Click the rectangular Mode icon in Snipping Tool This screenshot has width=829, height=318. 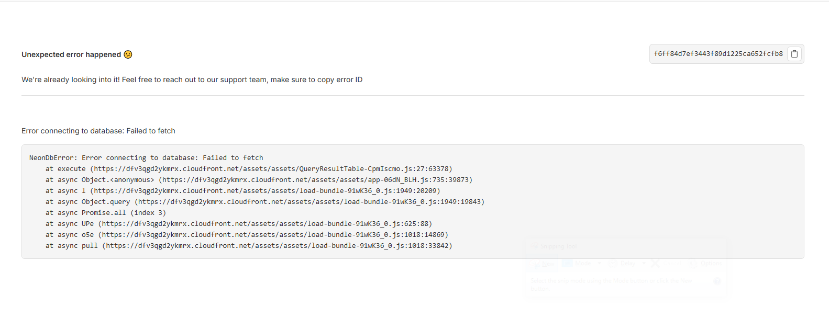tap(567, 264)
